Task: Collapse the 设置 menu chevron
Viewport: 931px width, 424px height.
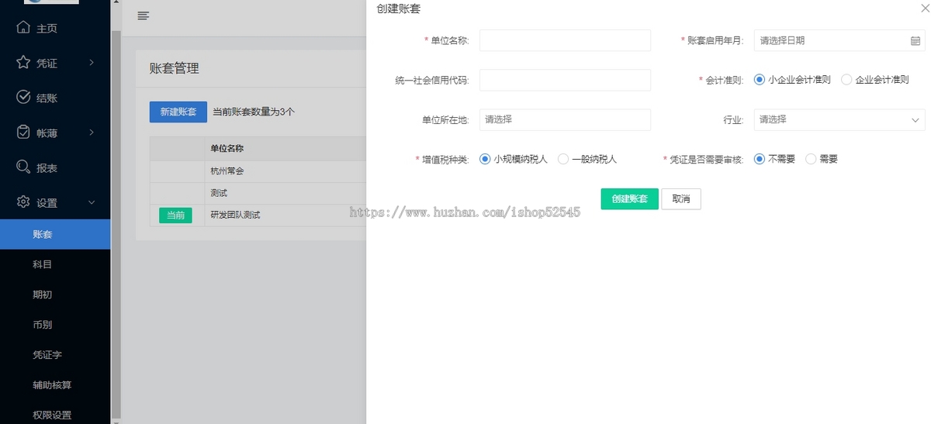Action: tap(92, 202)
